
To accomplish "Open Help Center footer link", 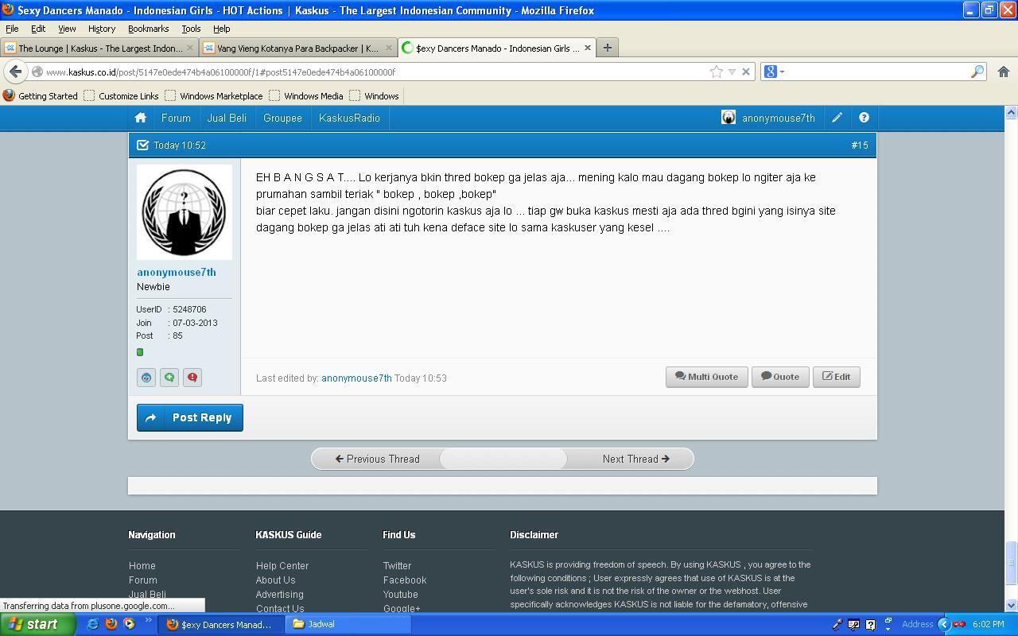I will click(x=282, y=566).
